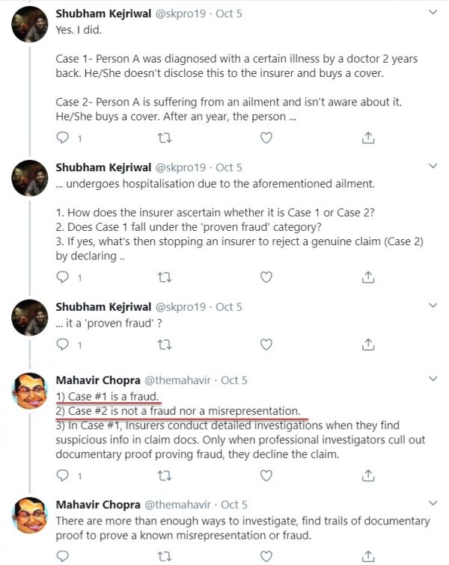Image resolution: width=449 pixels, height=565 pixels.
Task: Like the "it a 'proven fraud' ?" tweet
Action: tap(266, 345)
